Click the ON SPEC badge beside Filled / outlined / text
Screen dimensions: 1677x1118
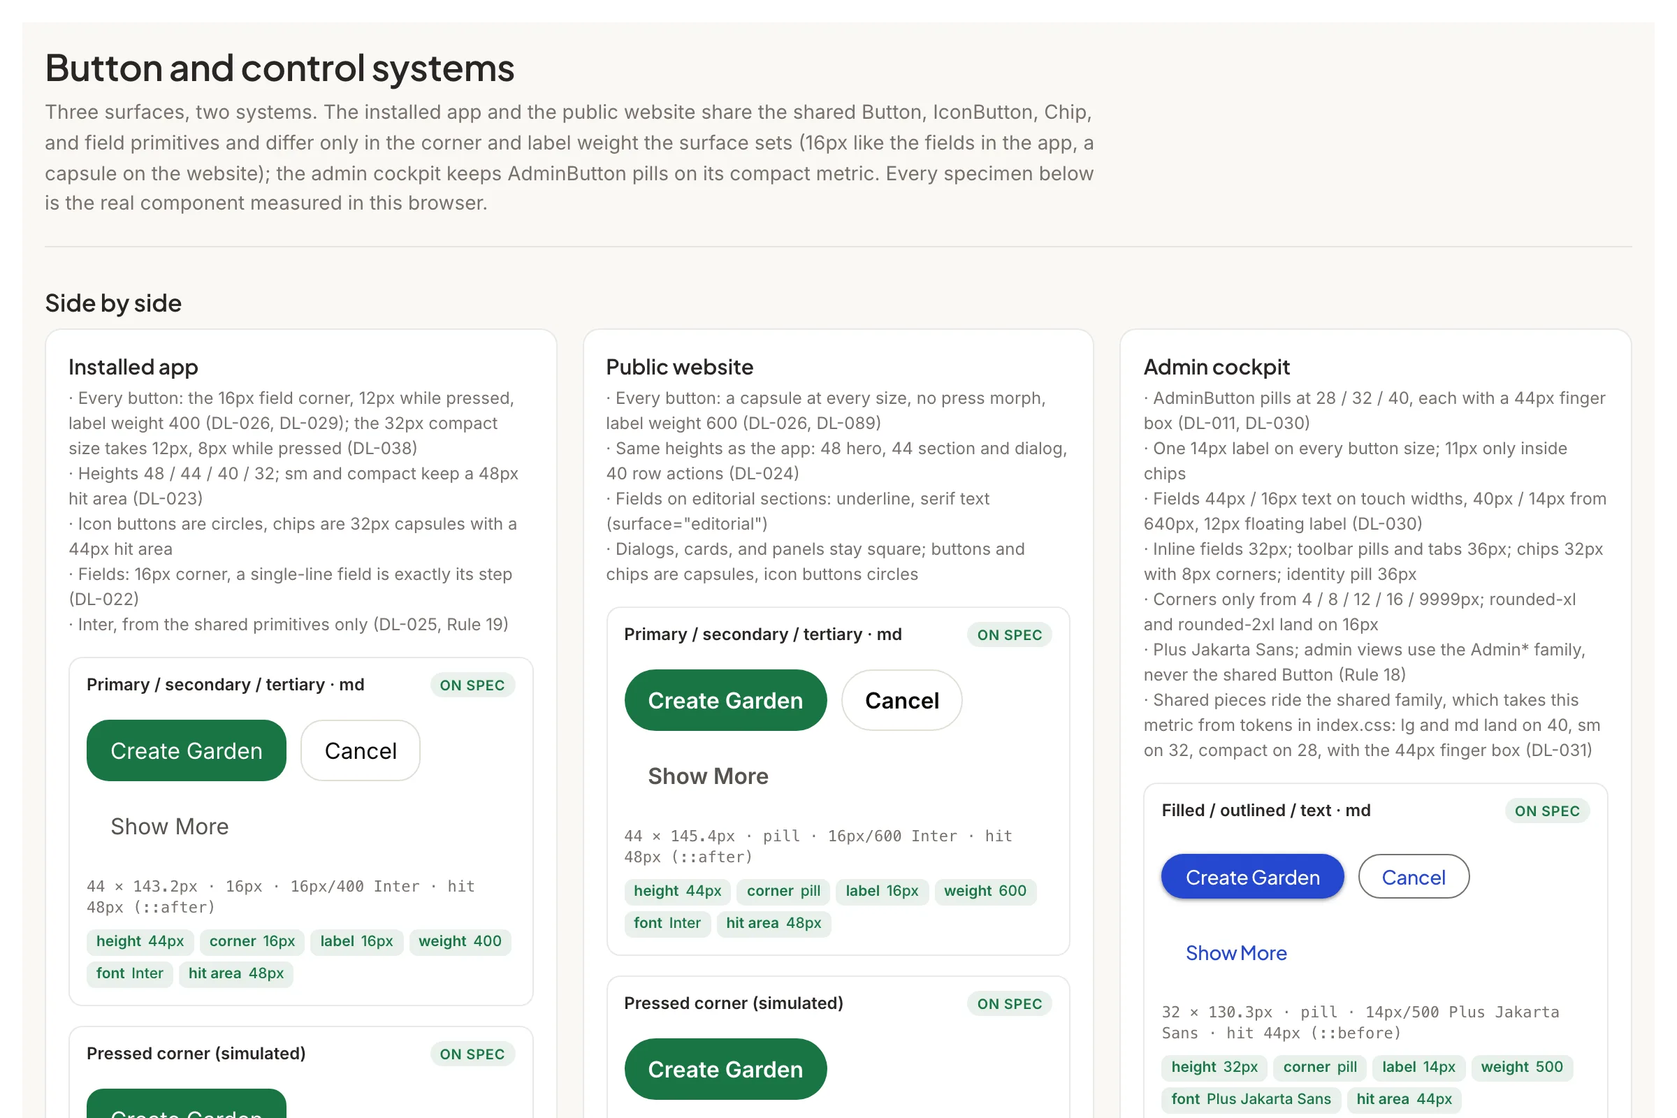coord(1546,811)
